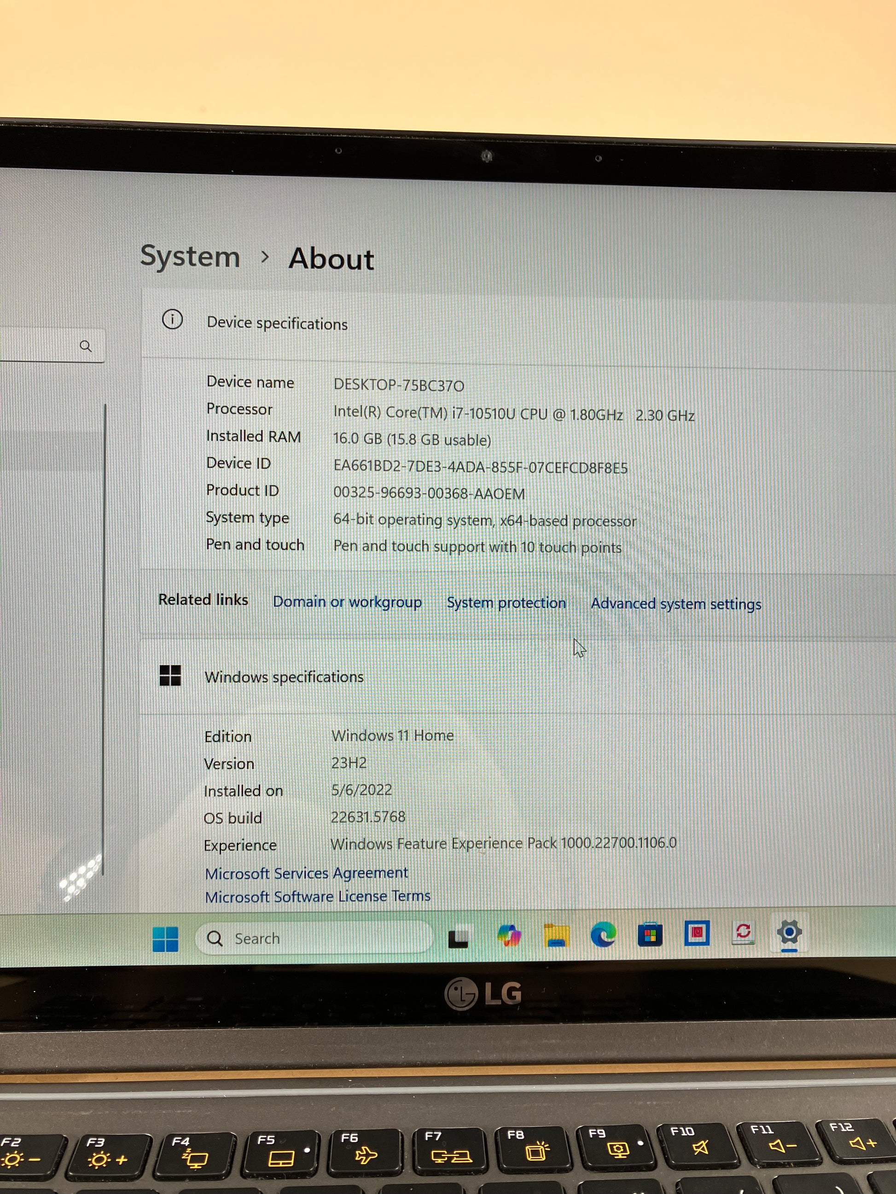Click the Task View taskbar icon
The width and height of the screenshot is (896, 1194).
pos(459,936)
